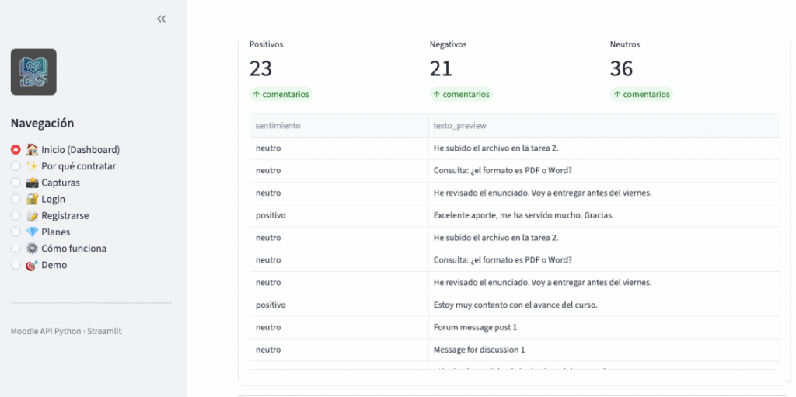The height and width of the screenshot is (397, 796).
Task: Select the Login radio button
Action: pyautogui.click(x=16, y=199)
